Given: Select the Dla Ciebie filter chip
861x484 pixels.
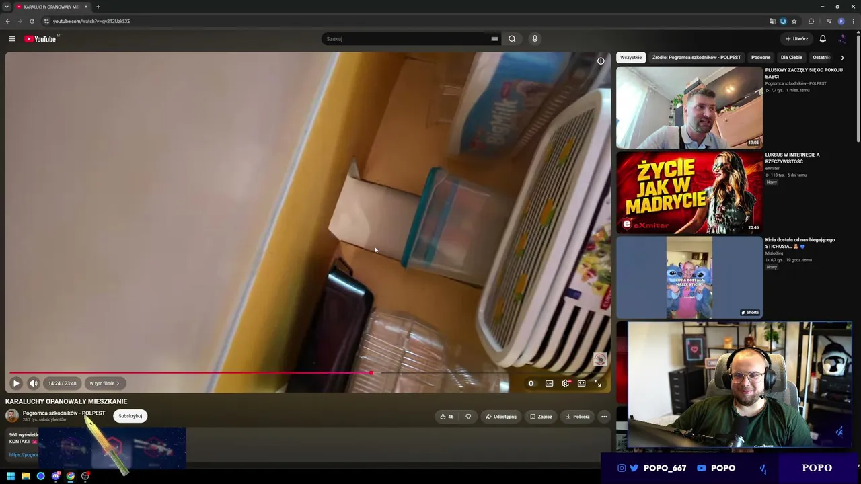Looking at the screenshot, I should tap(792, 58).
